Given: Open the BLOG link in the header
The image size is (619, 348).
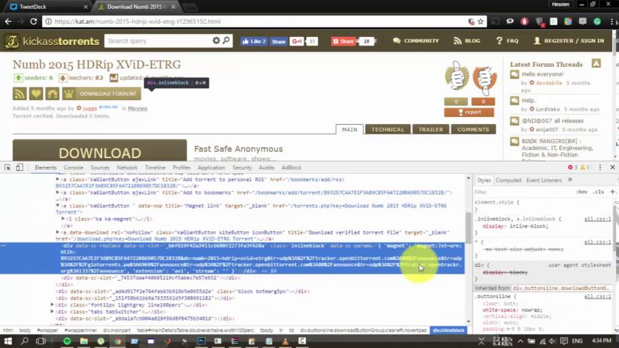Looking at the screenshot, I should click(467, 41).
